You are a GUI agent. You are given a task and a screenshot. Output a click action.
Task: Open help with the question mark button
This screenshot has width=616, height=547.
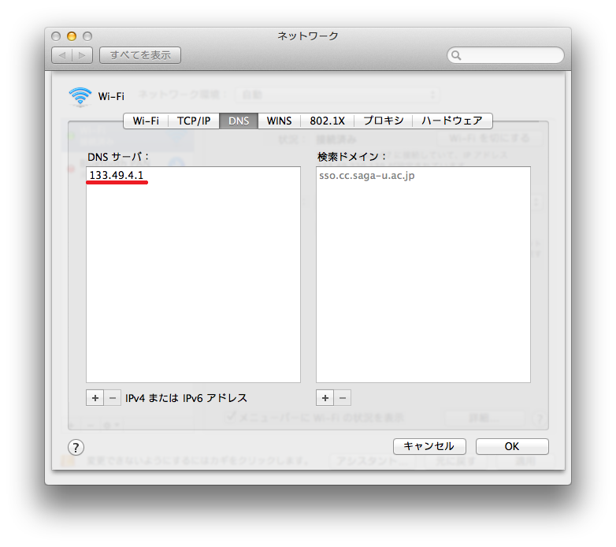point(76,447)
